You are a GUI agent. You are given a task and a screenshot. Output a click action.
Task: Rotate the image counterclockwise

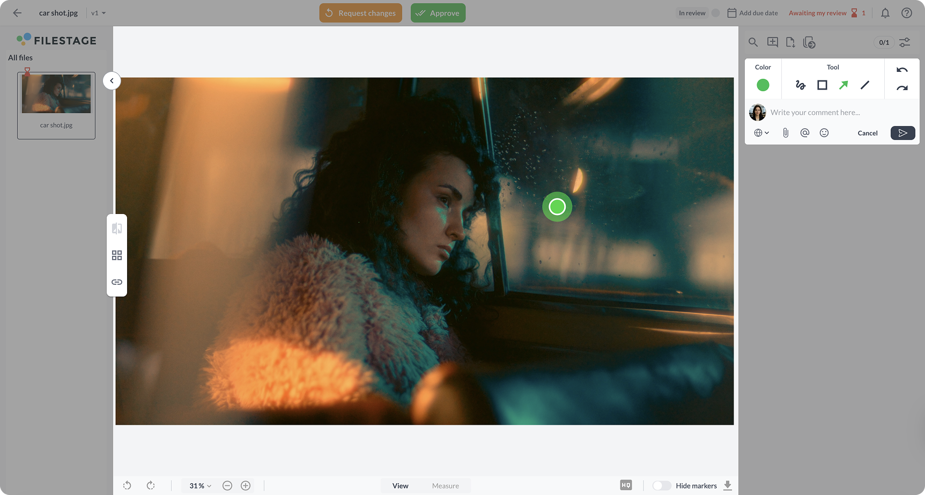click(x=127, y=485)
